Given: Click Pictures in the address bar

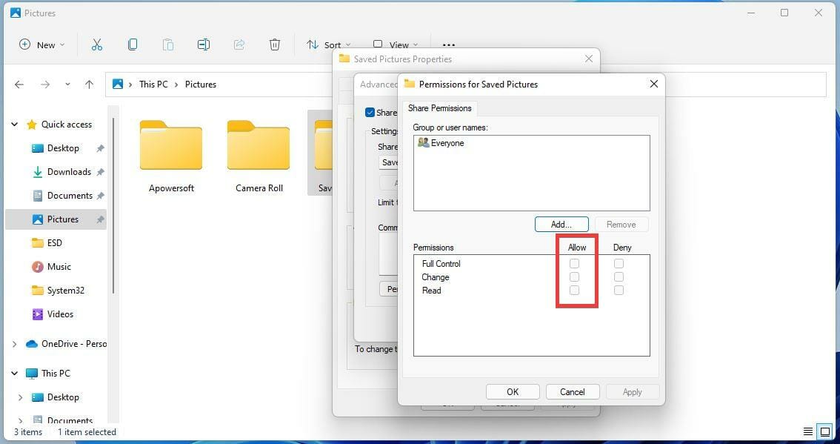Looking at the screenshot, I should (x=200, y=85).
